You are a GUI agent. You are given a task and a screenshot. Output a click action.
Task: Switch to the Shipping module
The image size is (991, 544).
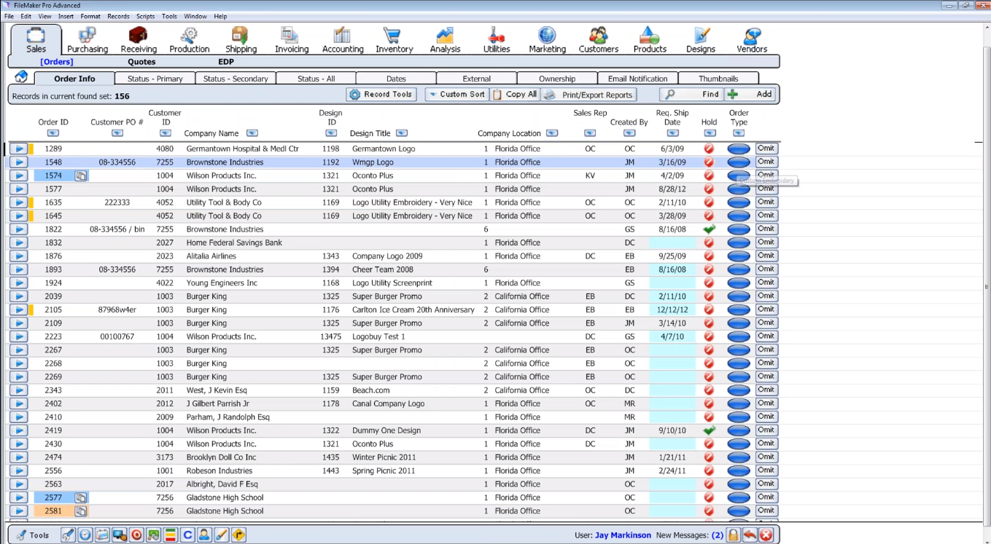coord(241,39)
